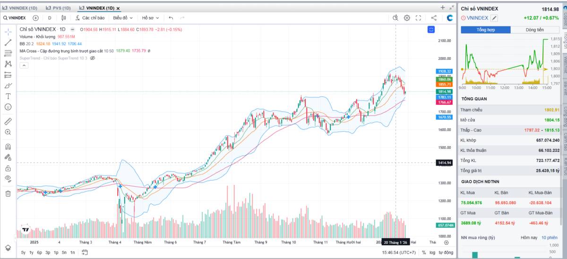Click the blue C logo icon
This screenshot has height=259, width=567.
450,18
